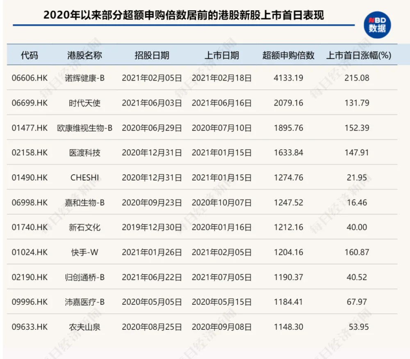Click the stock code 01024.HK
The height and width of the screenshot is (359, 410).
pos(30,252)
